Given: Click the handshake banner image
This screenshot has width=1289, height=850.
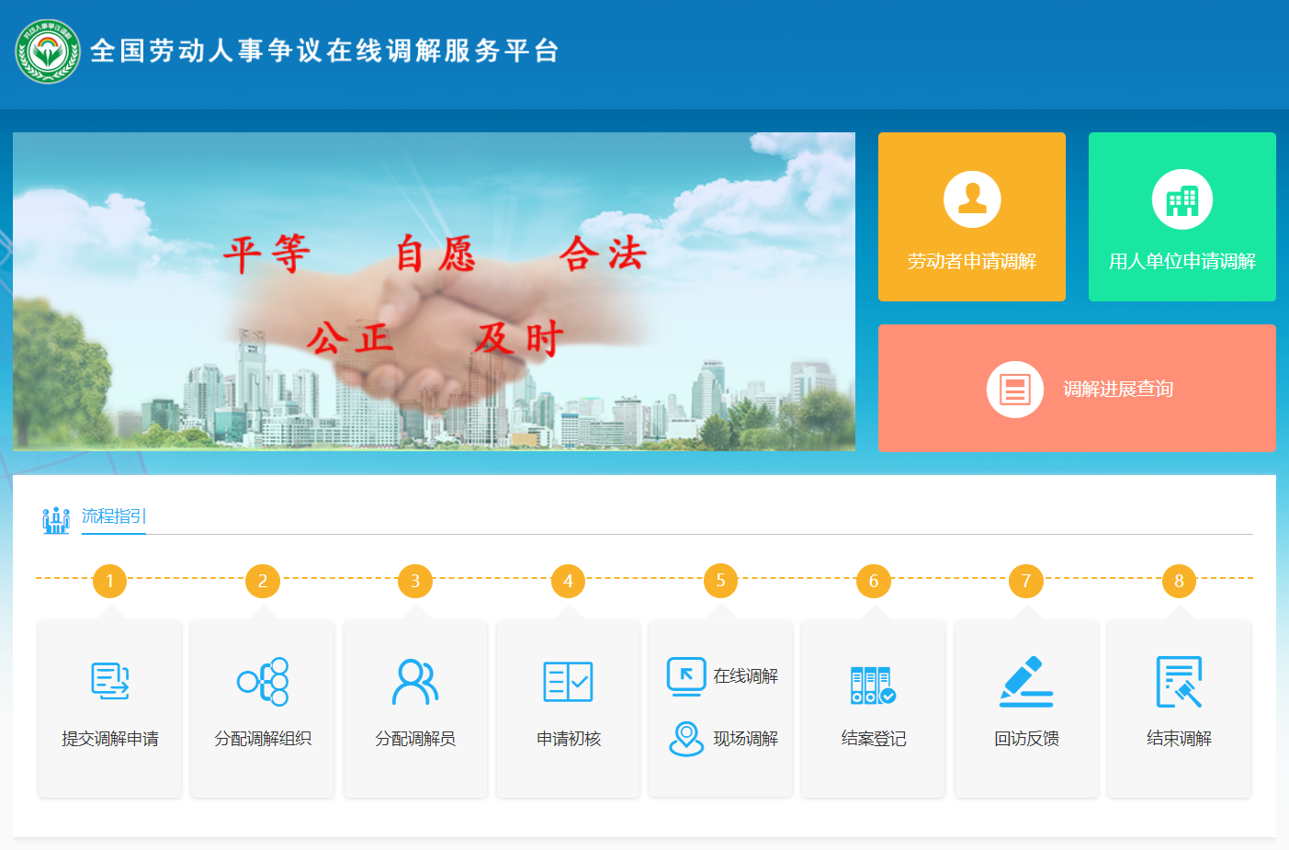Looking at the screenshot, I should click(x=434, y=292).
